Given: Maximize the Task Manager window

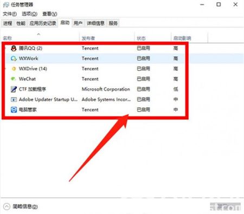Looking at the screenshot, I should (219, 4).
